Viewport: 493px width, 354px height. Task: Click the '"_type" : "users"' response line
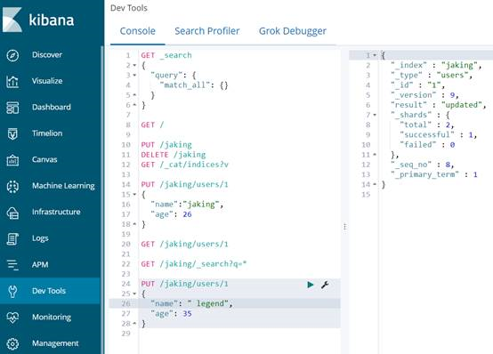click(432, 76)
